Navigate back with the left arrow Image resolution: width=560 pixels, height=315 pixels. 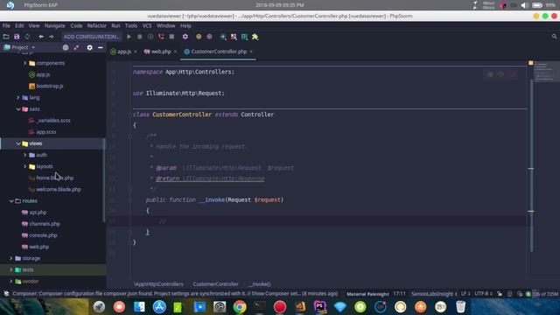click(x=41, y=37)
